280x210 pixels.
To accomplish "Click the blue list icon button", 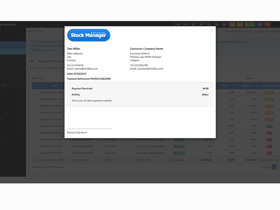I will point(260,24).
